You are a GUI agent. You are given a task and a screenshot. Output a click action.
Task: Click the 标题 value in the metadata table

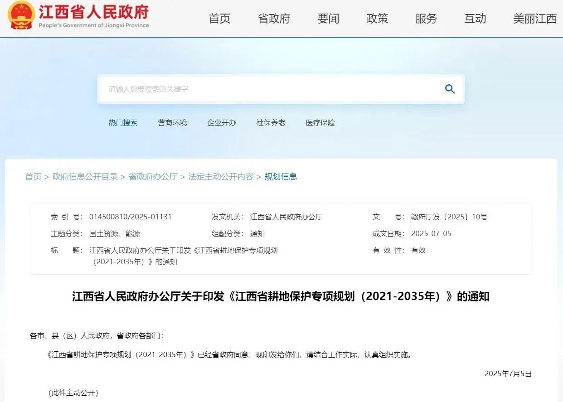[x=183, y=256]
